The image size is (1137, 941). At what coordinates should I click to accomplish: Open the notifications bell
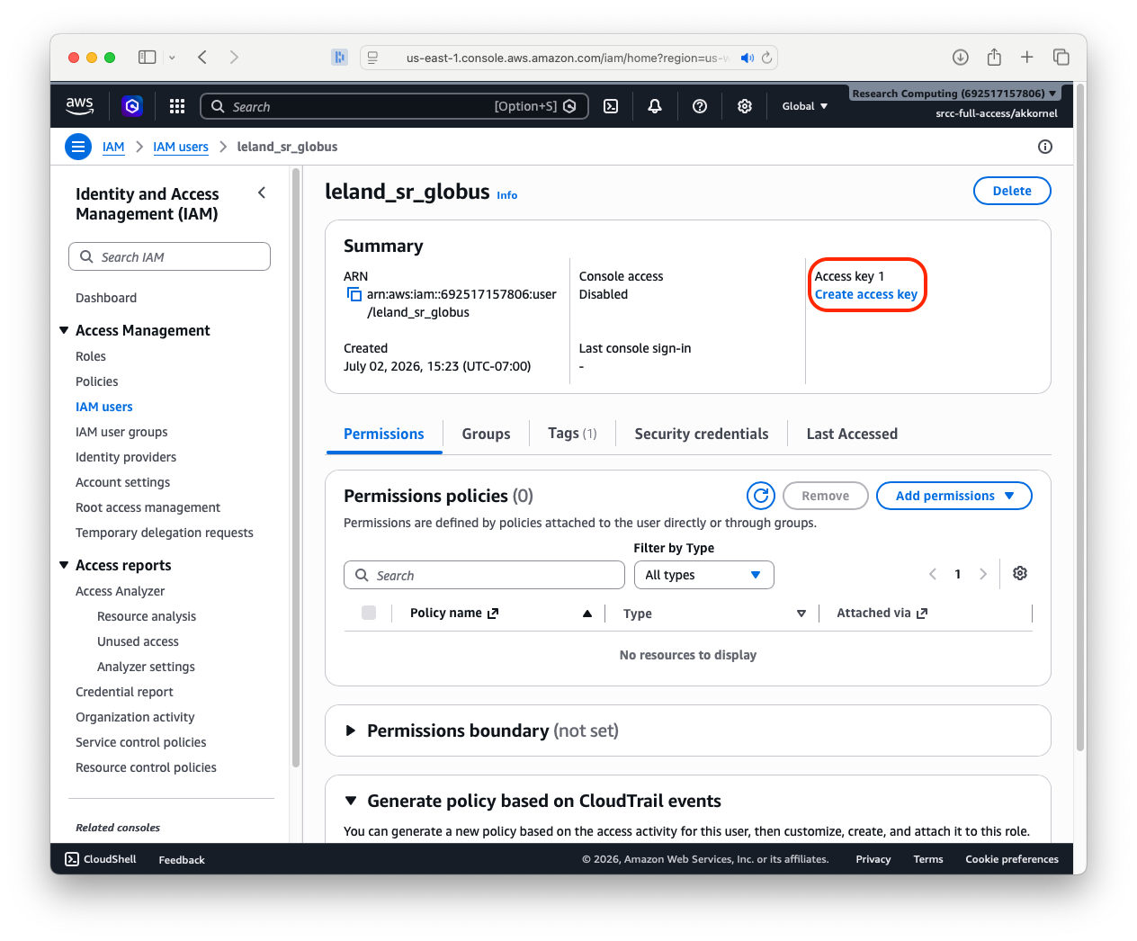[655, 106]
